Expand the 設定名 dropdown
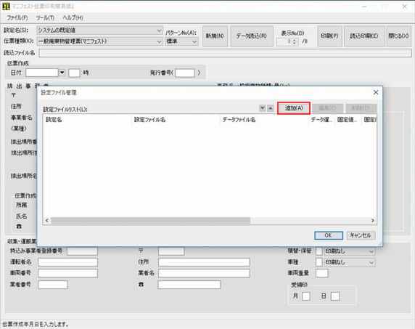415x329 pixels. tap(159, 31)
